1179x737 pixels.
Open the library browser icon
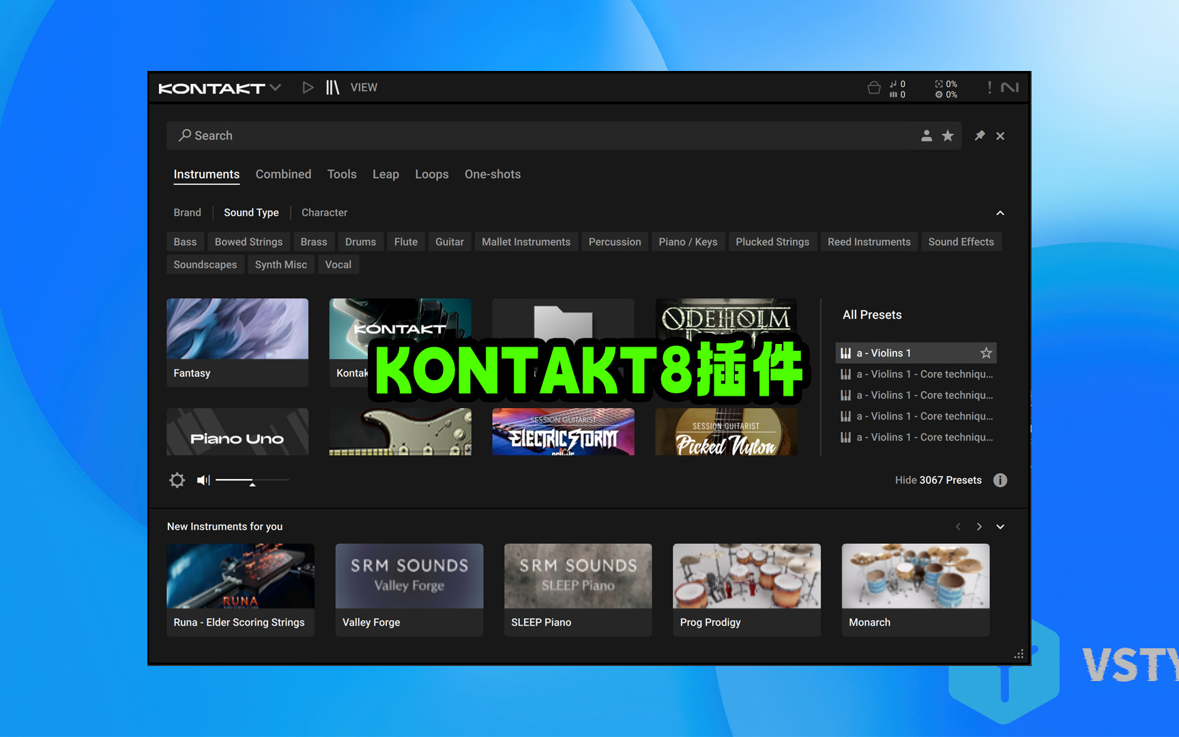[332, 87]
